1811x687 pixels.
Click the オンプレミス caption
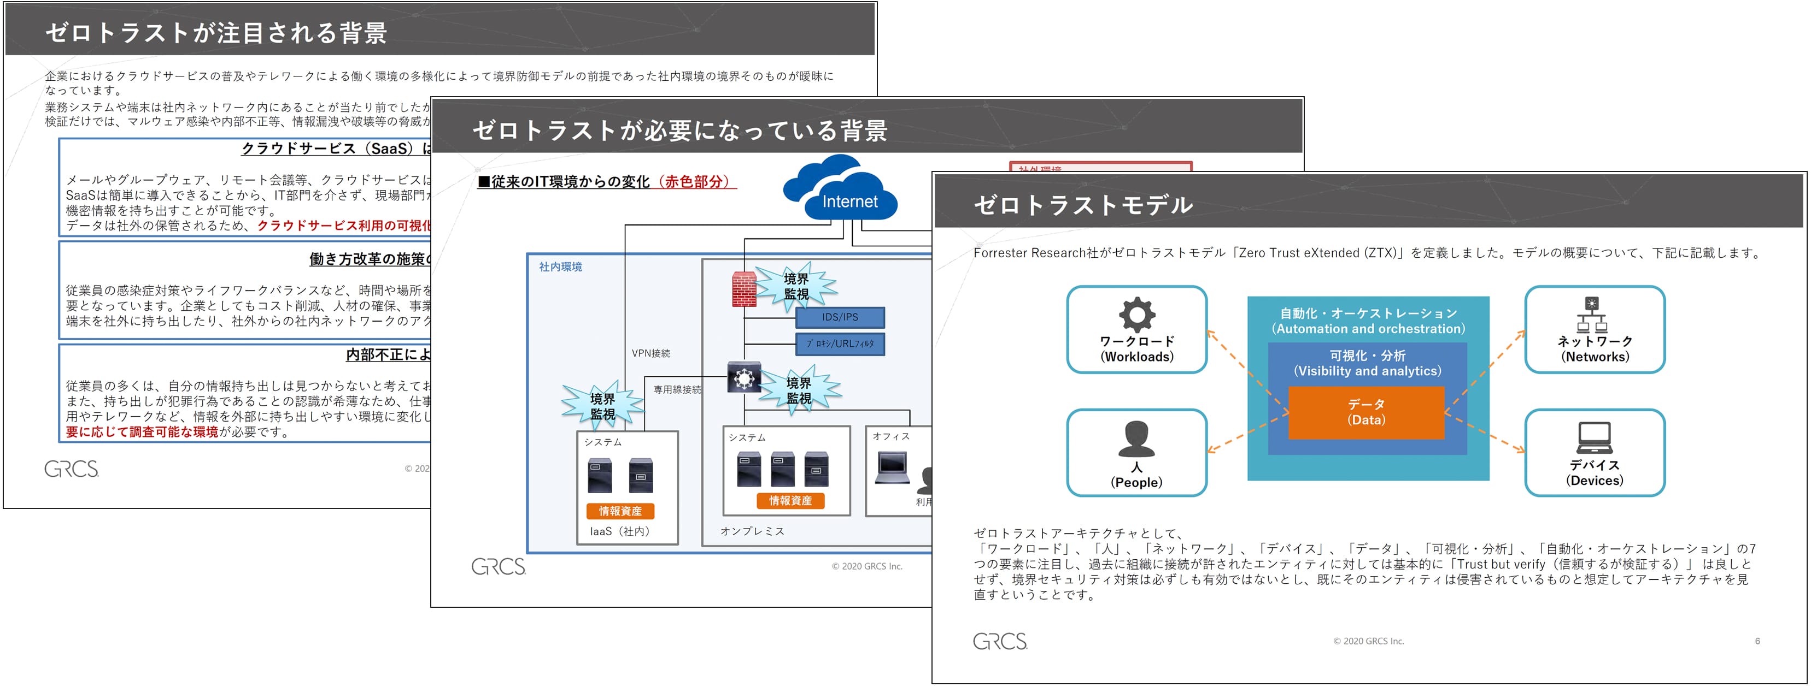(x=752, y=531)
